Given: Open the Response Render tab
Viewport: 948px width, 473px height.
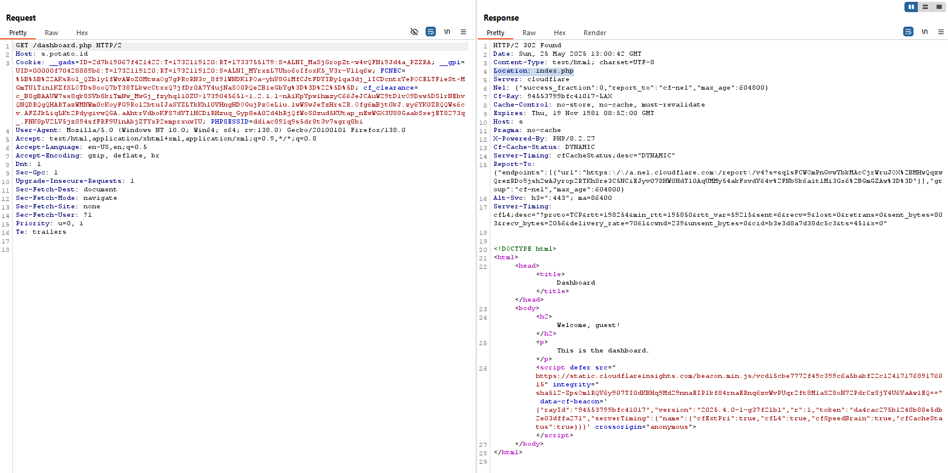Looking at the screenshot, I should click(x=594, y=33).
